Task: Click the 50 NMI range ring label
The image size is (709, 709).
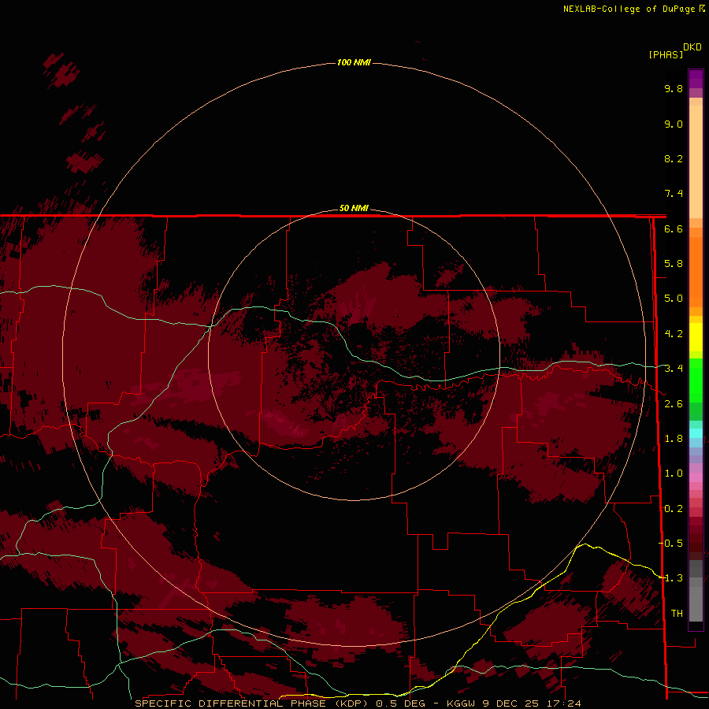Action: point(354,208)
